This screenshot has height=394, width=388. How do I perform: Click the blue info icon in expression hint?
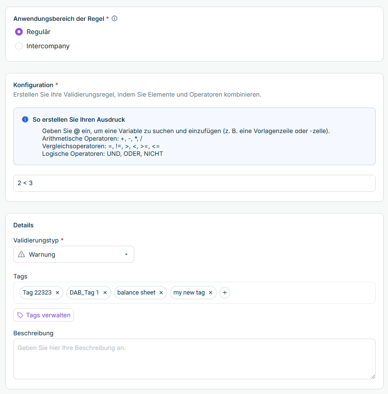[x=25, y=119]
